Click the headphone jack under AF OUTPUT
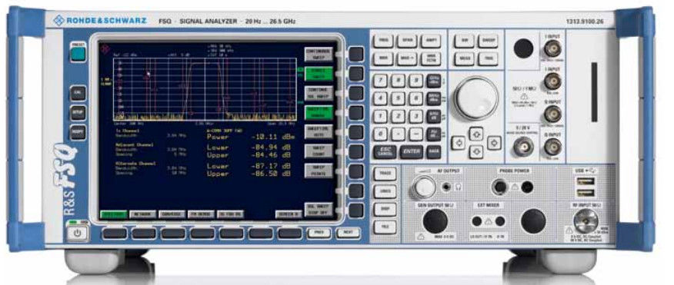Image resolution: width=674 pixels, height=285 pixels. [x=449, y=187]
